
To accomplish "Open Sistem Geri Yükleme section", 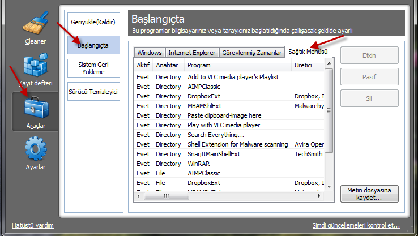I will 93,68.
